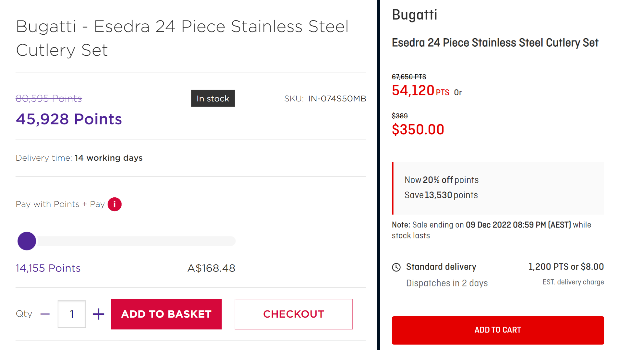Click the red ADD TO CART button
This screenshot has height=350, width=623.
click(x=498, y=330)
